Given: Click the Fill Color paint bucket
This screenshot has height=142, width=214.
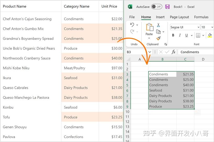Looking at the screenshot, I should pyautogui.click(x=210, y=35).
